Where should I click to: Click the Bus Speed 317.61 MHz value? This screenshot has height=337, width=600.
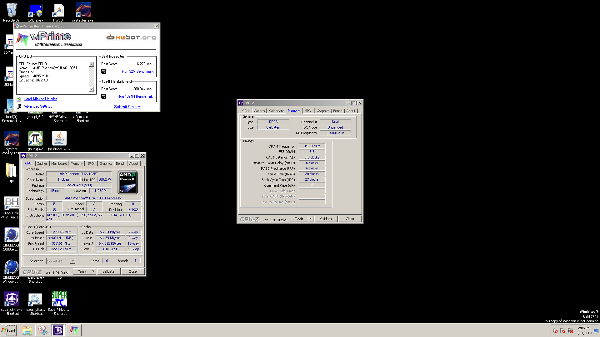click(61, 243)
